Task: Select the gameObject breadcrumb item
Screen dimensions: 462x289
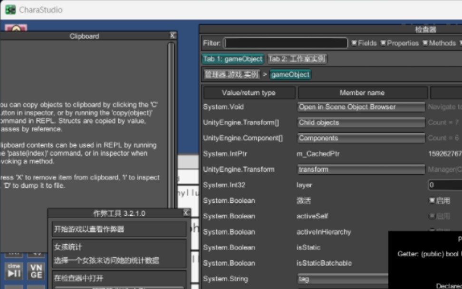Action: [290, 74]
